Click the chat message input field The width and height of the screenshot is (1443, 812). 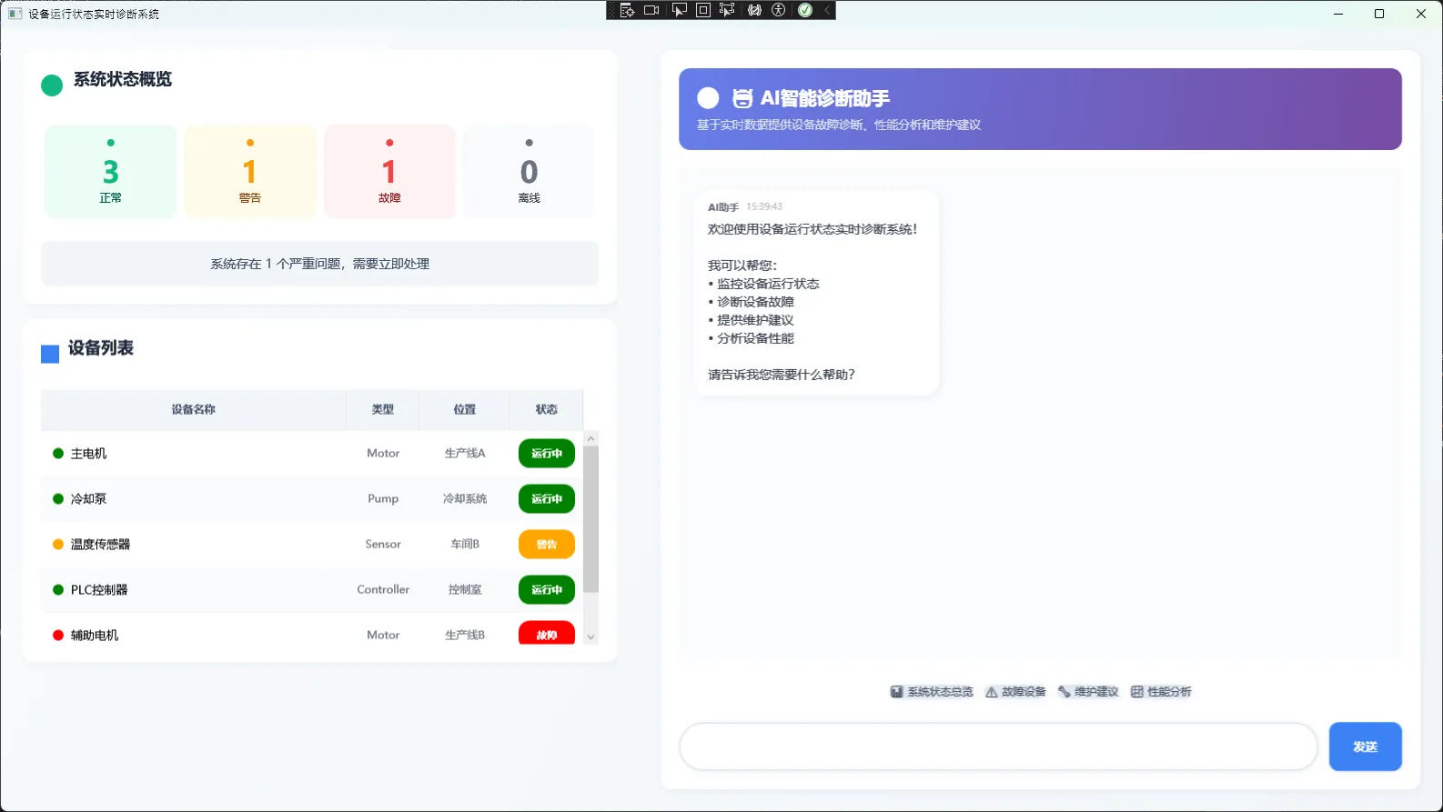(997, 747)
